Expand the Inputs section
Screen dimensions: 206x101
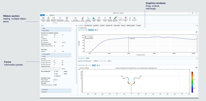coord(56,28)
